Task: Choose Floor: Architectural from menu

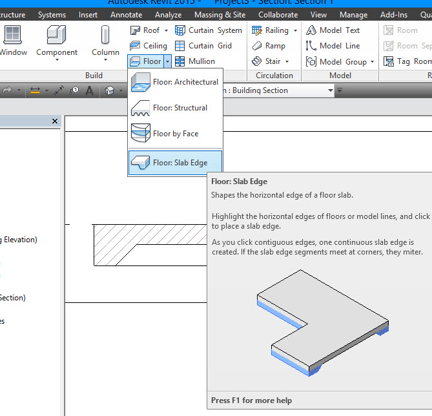Action: click(175, 82)
